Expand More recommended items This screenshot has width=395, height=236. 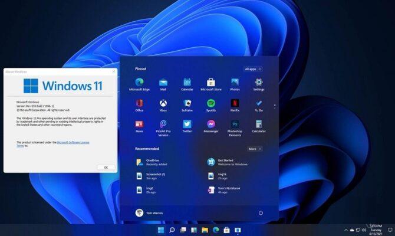[255, 149]
